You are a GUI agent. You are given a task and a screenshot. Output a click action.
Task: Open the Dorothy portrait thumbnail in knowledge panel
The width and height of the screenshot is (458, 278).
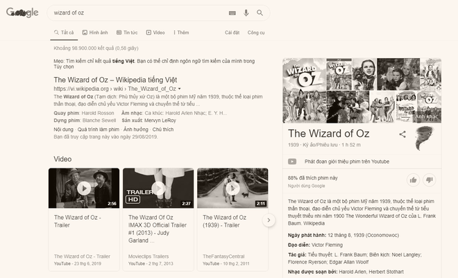tap(364, 74)
